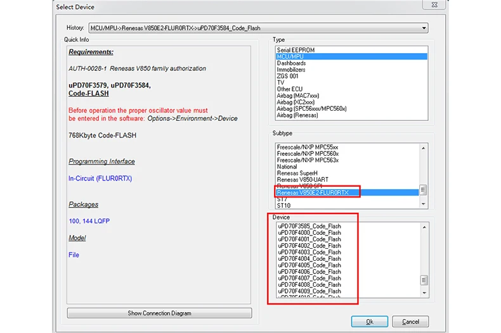Click Device list scroll up arrow
Screen dimensions: 501x333
coord(424,227)
